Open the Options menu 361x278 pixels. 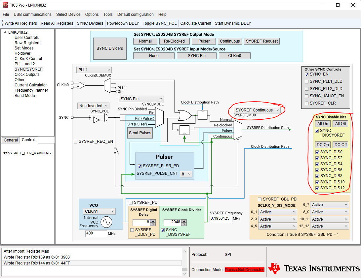click(x=92, y=15)
